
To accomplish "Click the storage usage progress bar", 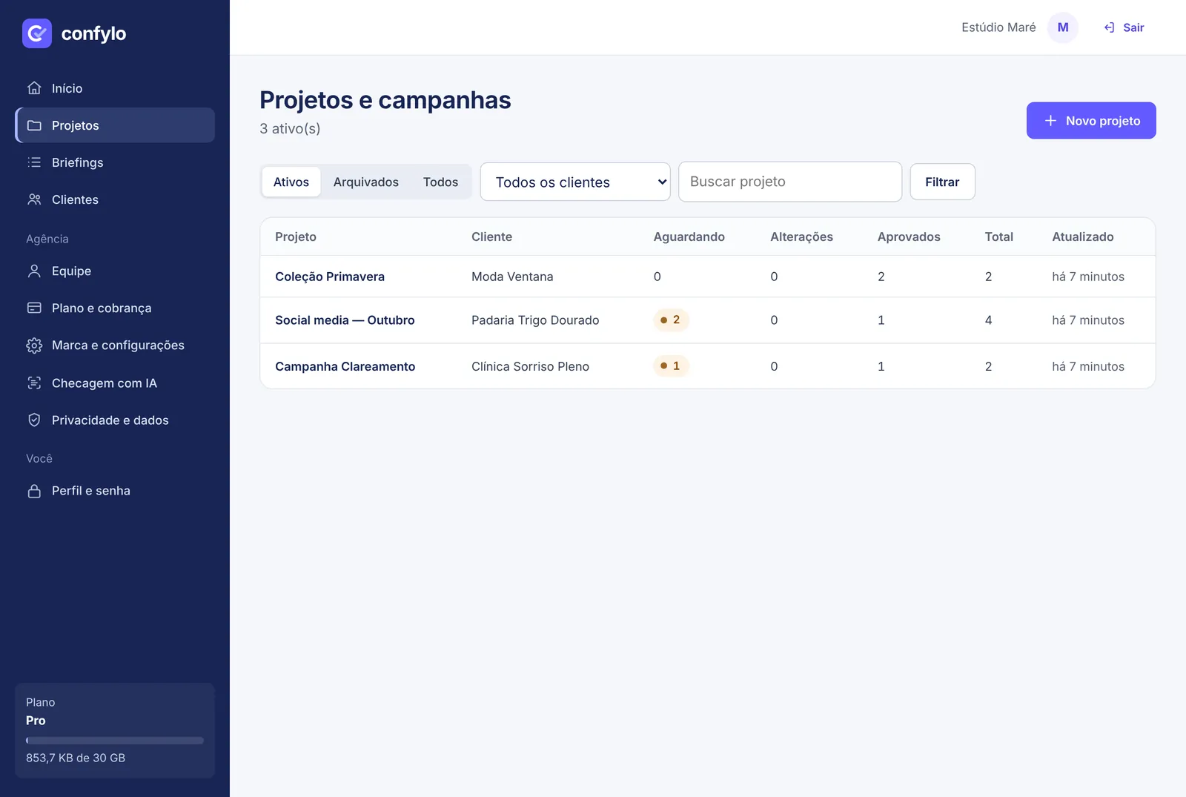I will click(115, 741).
